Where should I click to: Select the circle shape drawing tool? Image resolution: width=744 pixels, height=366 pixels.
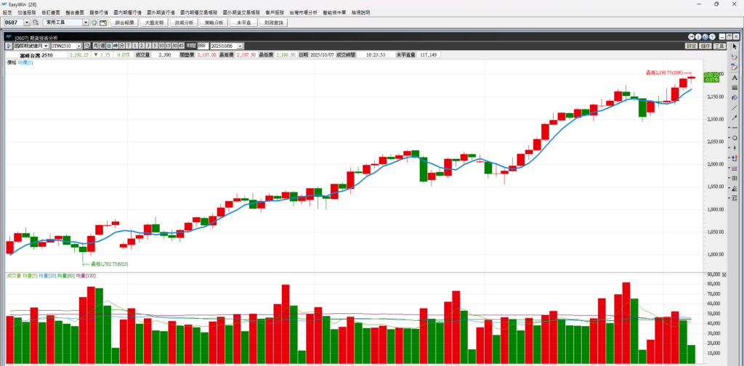pyautogui.click(x=735, y=137)
